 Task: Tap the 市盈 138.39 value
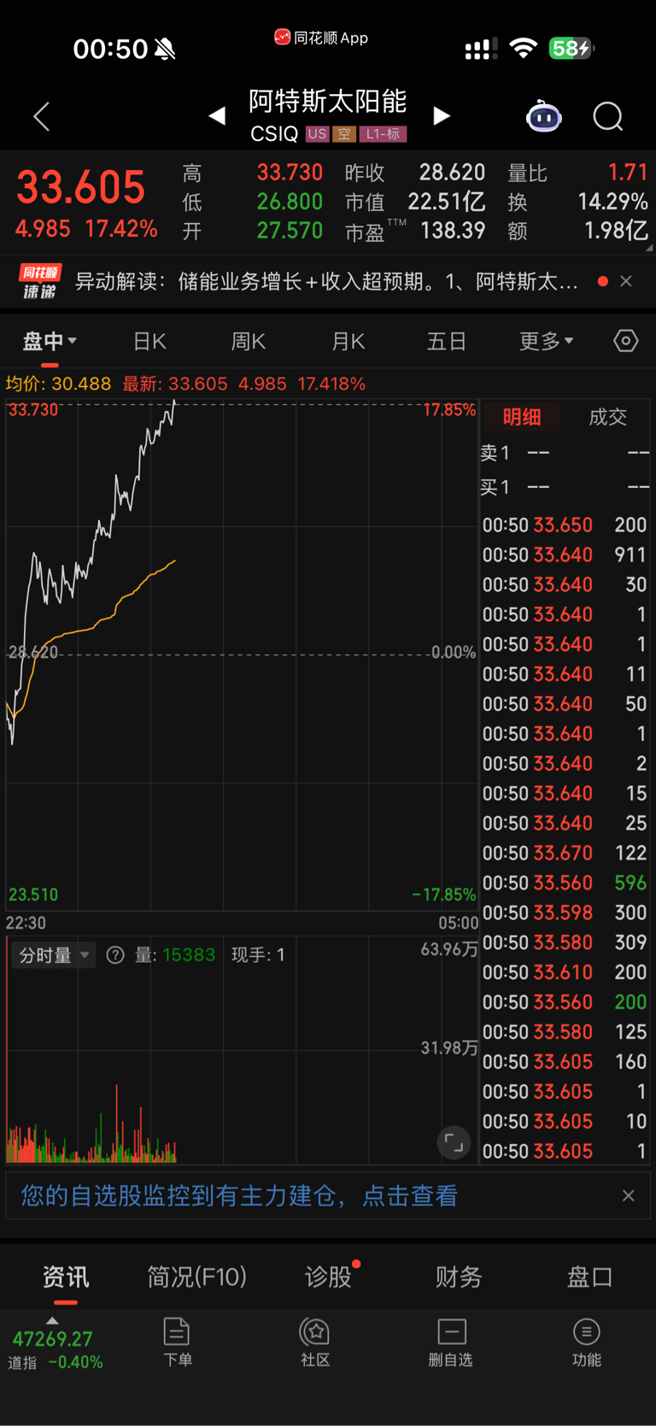click(453, 231)
